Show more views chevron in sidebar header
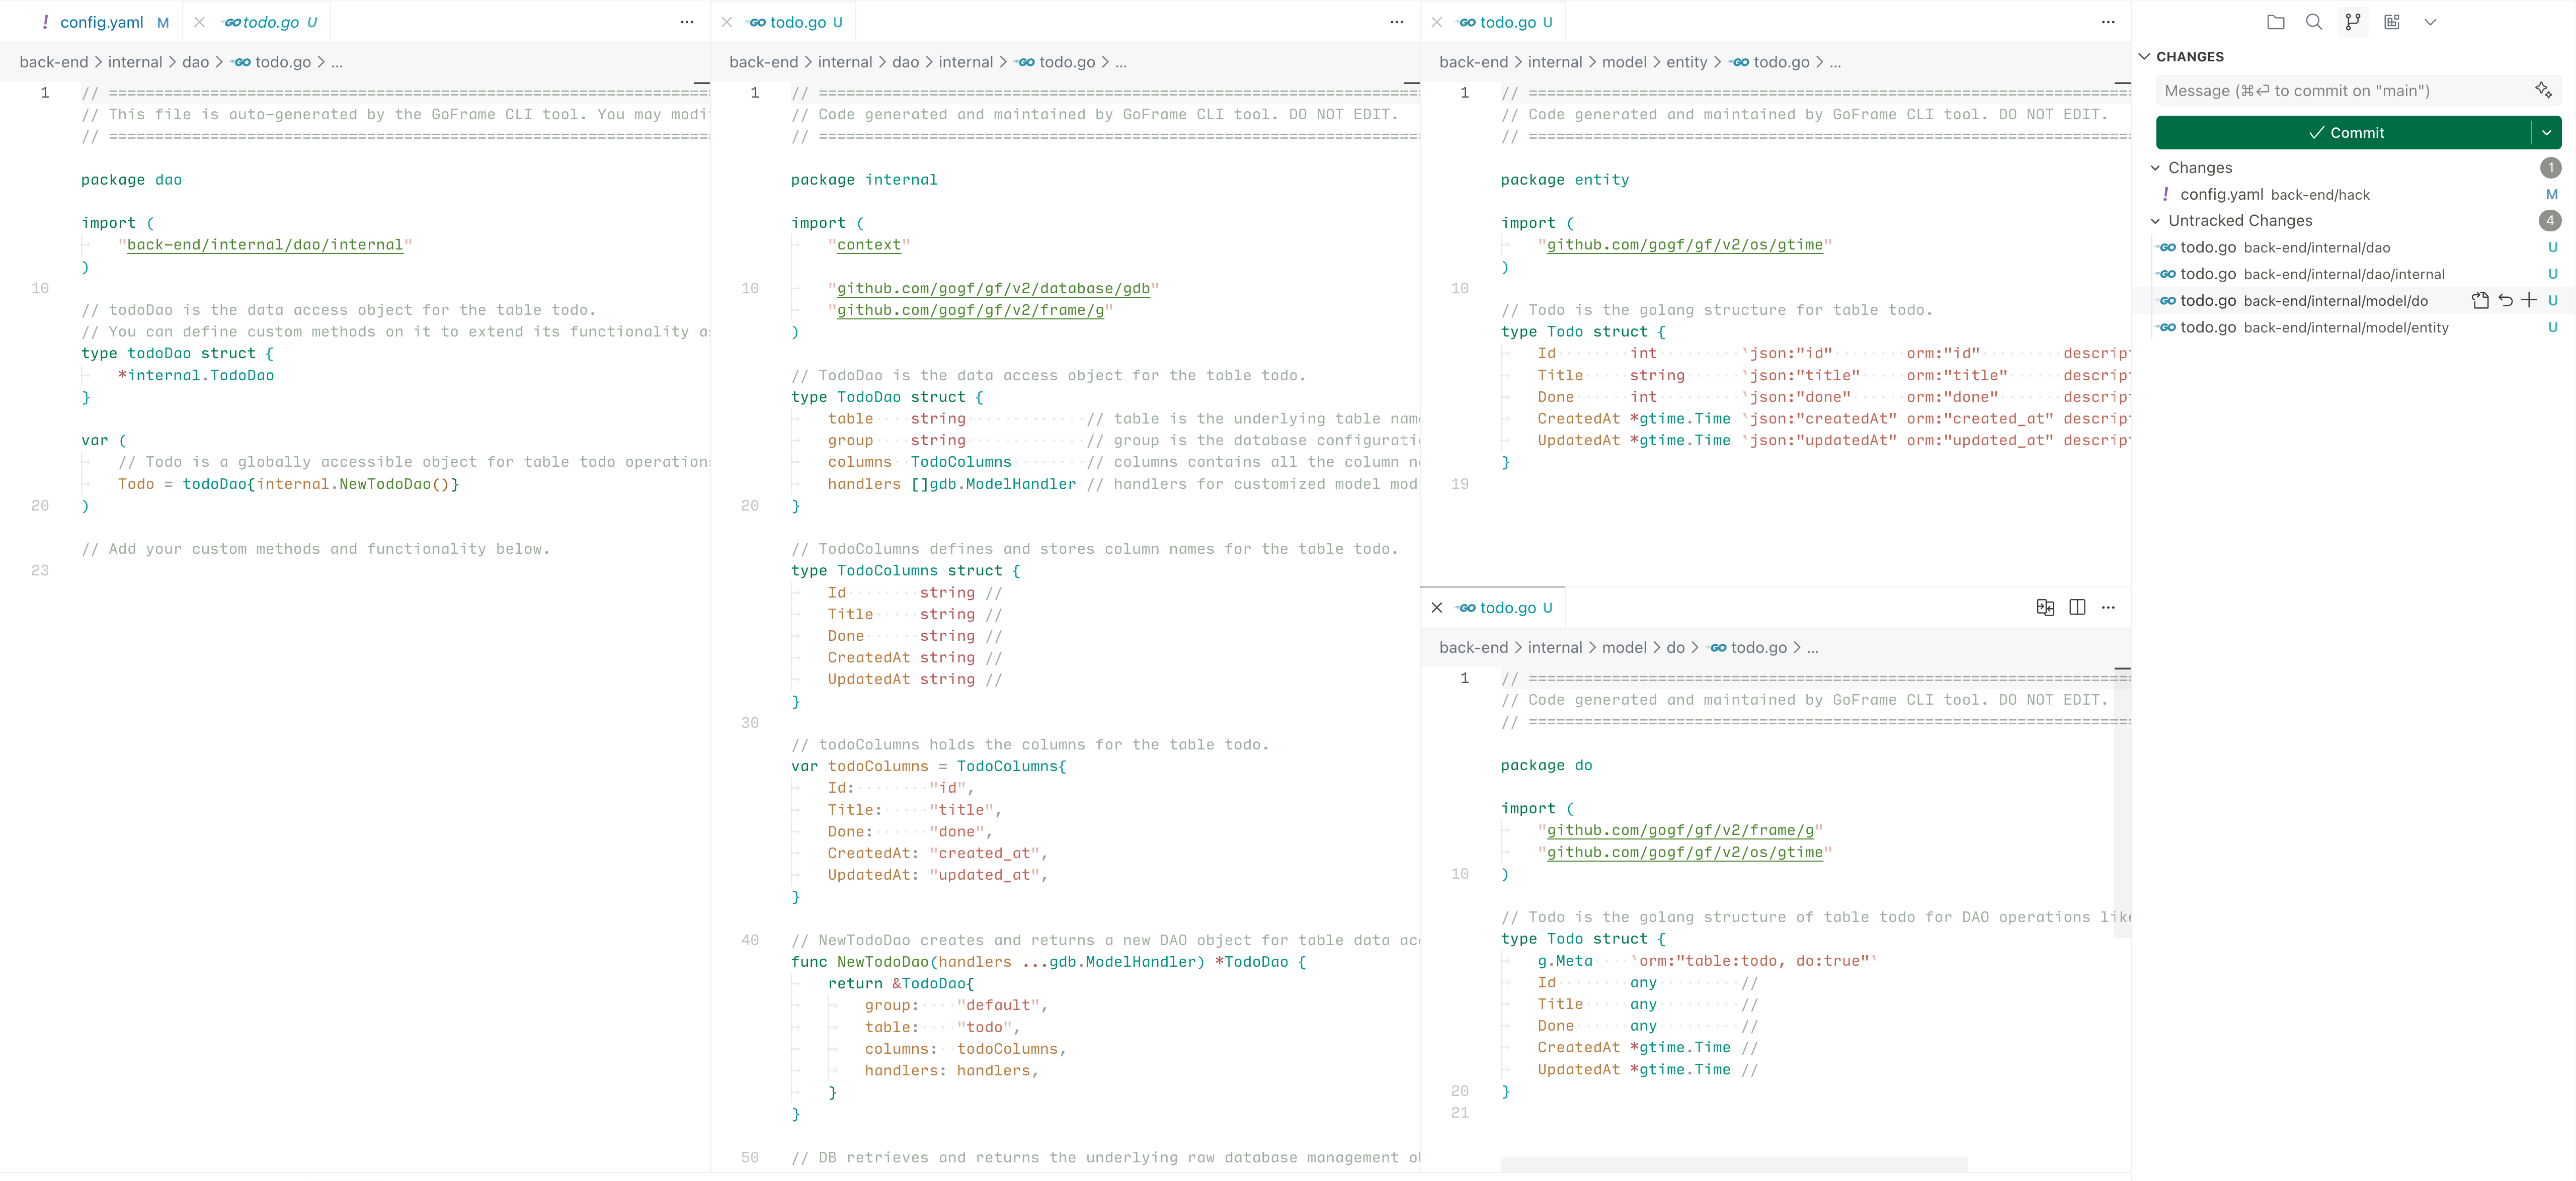 pyautogui.click(x=2430, y=22)
